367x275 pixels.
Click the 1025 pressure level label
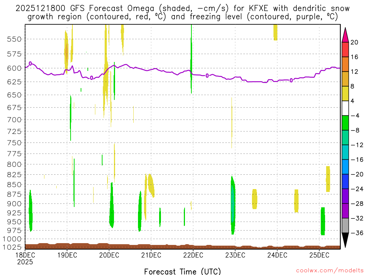[12, 247]
